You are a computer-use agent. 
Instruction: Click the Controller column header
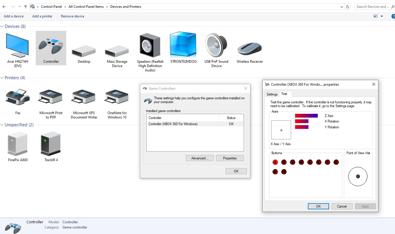click(183, 118)
